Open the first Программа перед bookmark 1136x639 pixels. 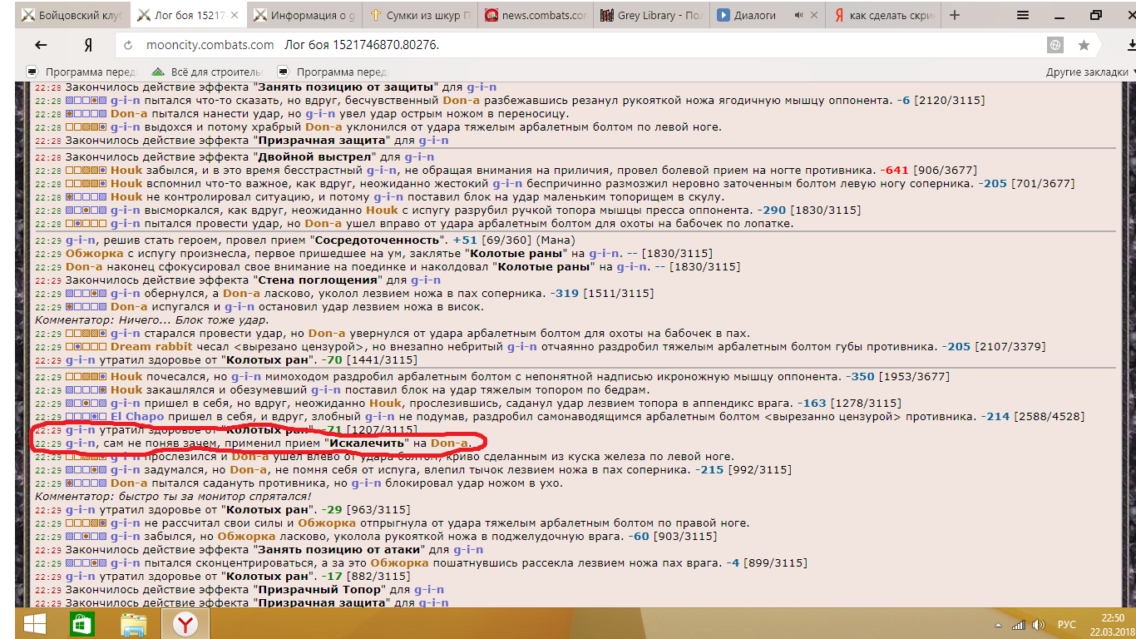[82, 72]
